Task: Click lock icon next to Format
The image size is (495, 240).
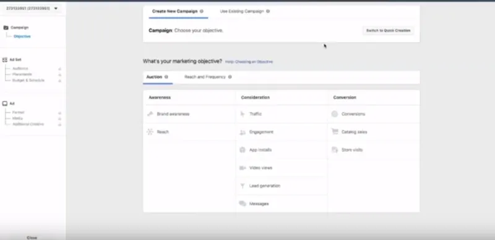Action: tap(59, 113)
